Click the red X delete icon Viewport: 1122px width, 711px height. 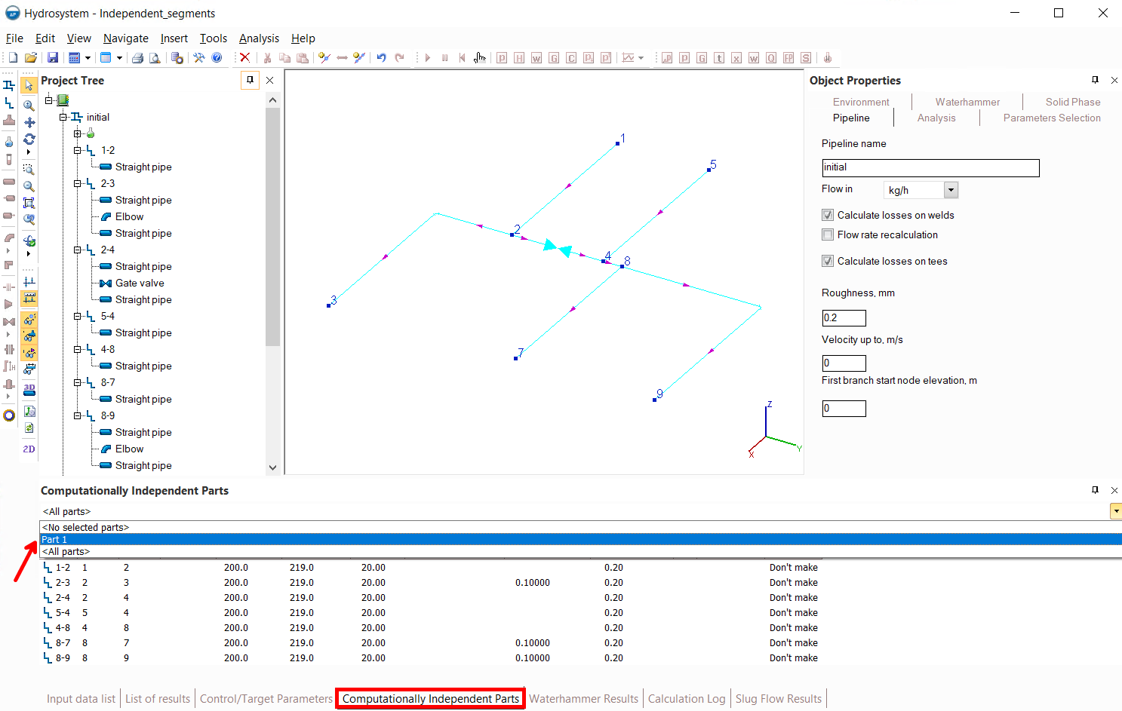(244, 58)
